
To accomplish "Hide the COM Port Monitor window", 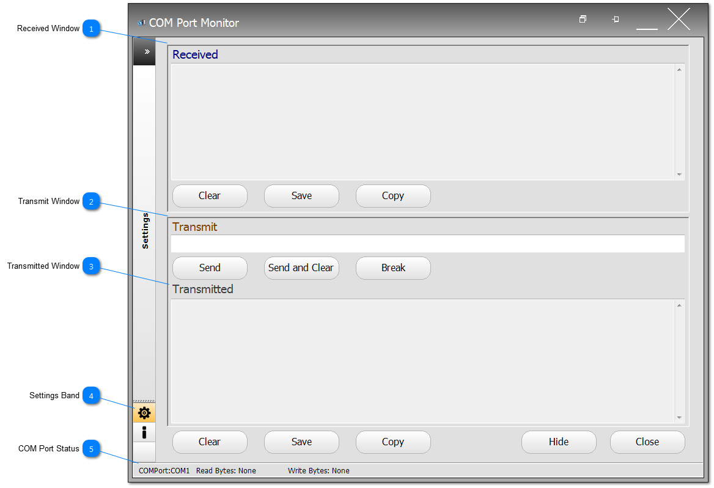I will click(558, 442).
